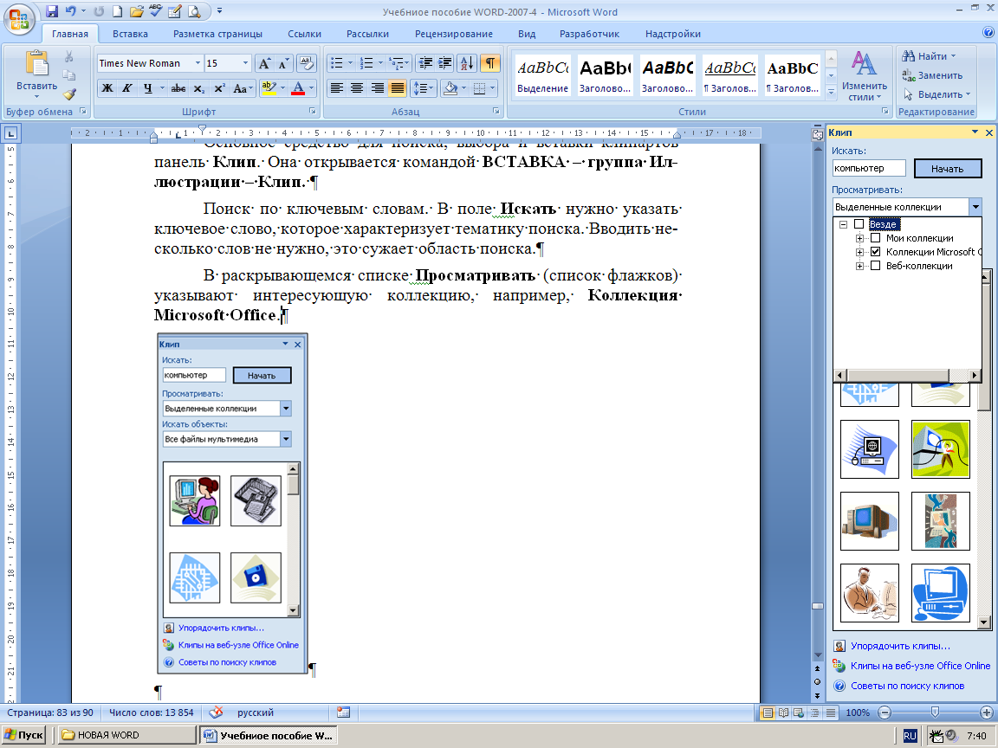Decrease paragraph indent

426,63
